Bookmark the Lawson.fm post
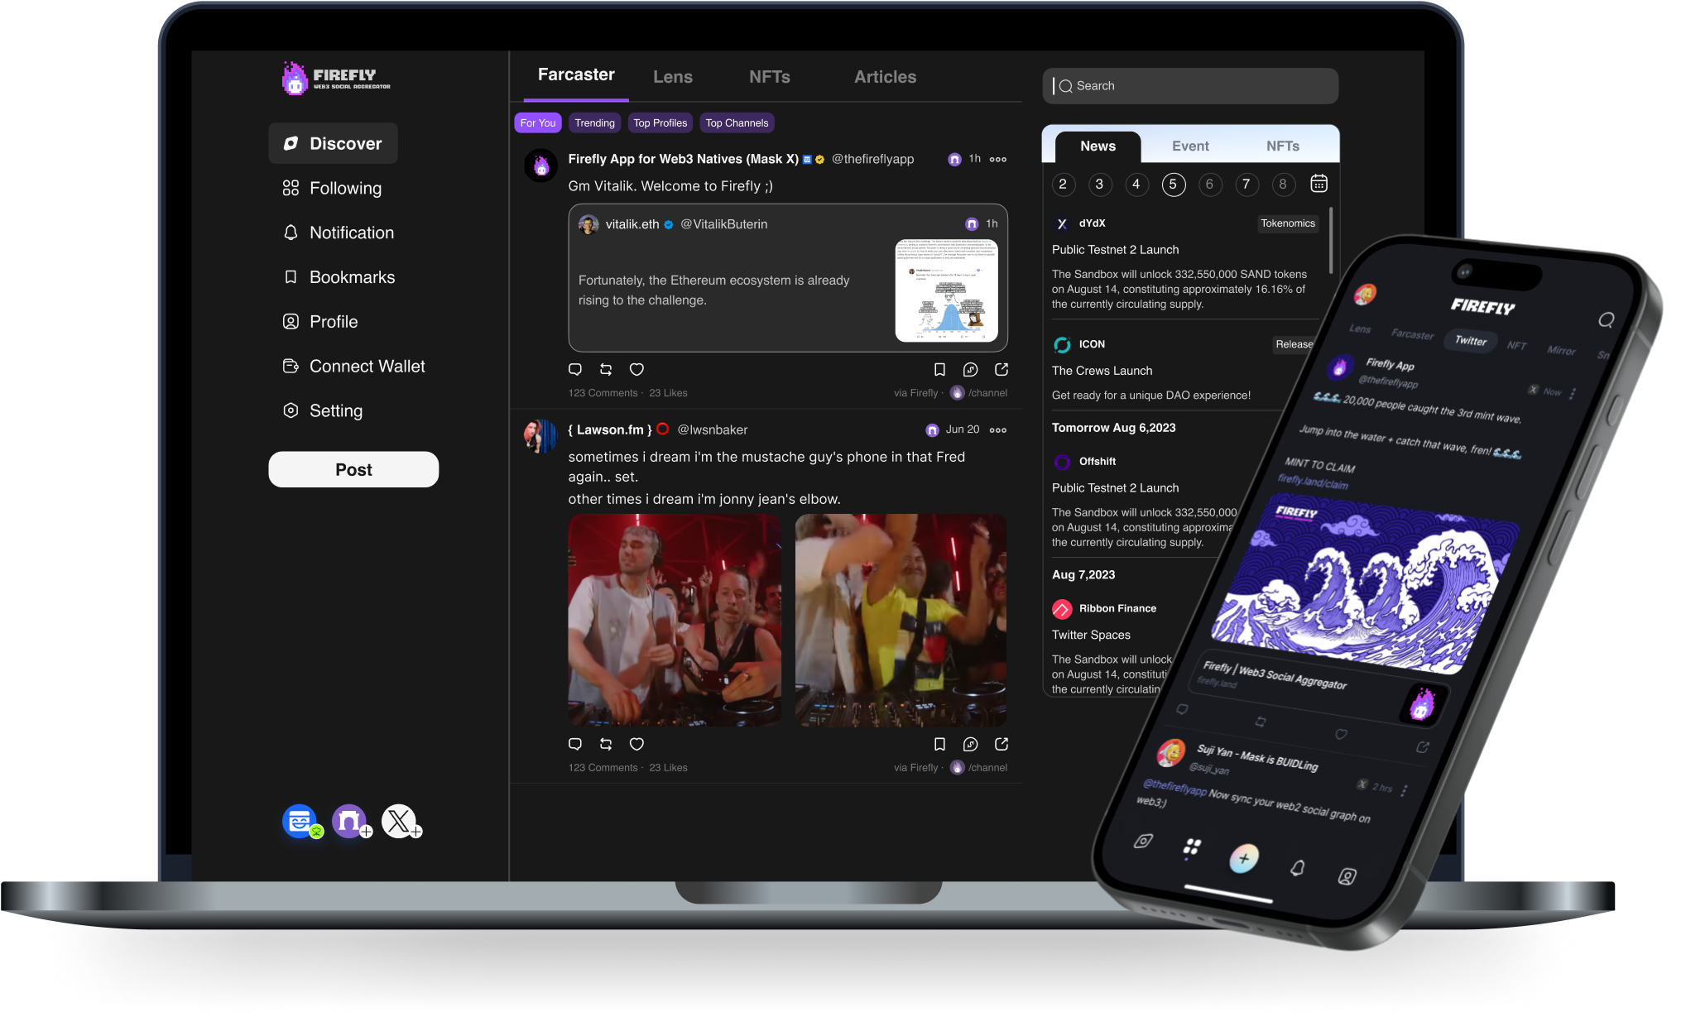 coord(939,745)
